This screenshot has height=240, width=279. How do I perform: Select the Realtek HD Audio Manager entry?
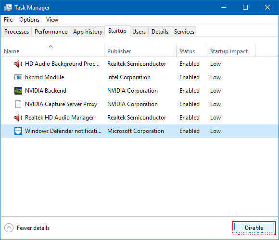point(139,118)
